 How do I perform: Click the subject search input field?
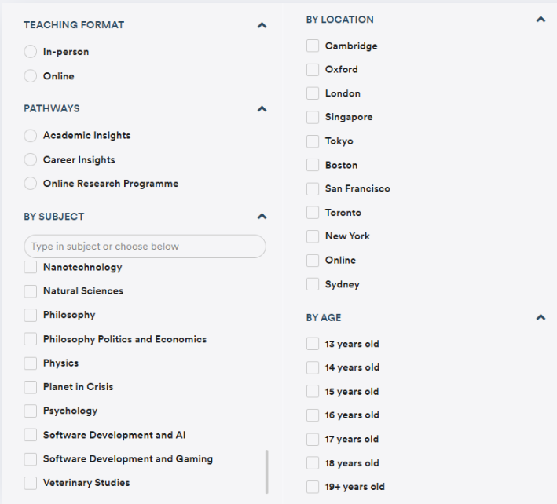tap(145, 247)
